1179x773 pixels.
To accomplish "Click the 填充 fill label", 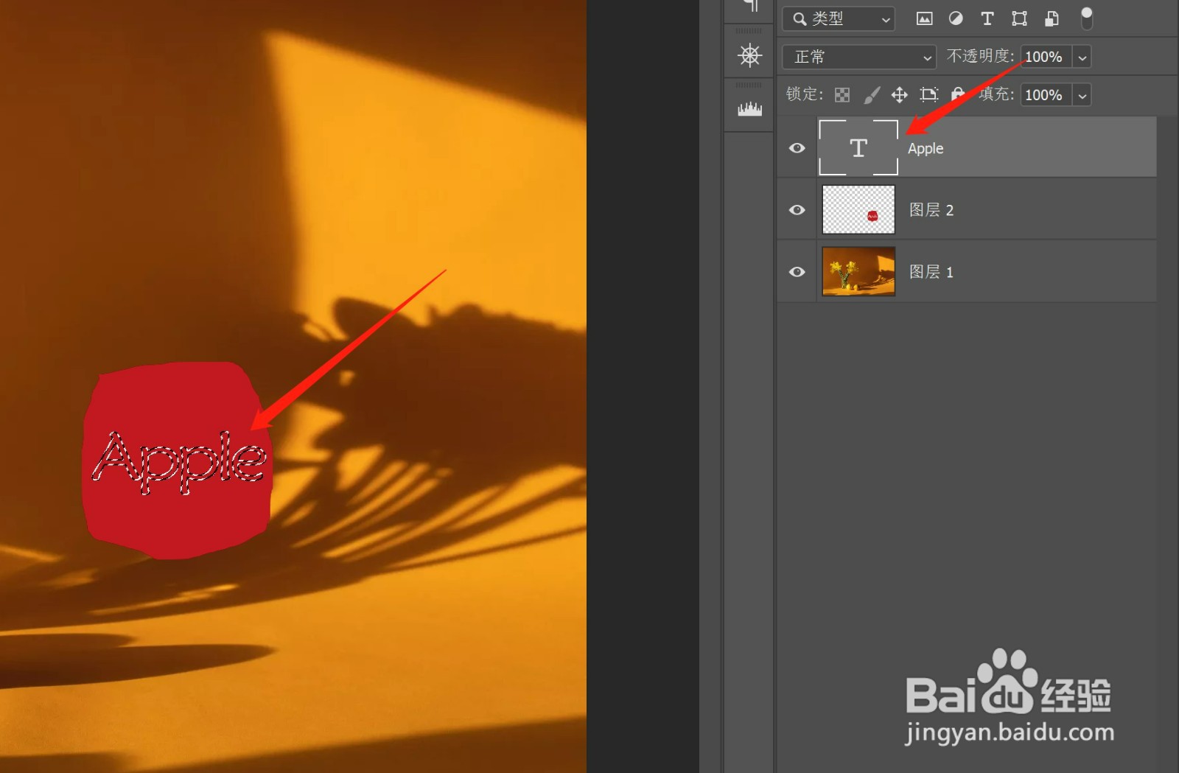I will pyautogui.click(x=996, y=94).
